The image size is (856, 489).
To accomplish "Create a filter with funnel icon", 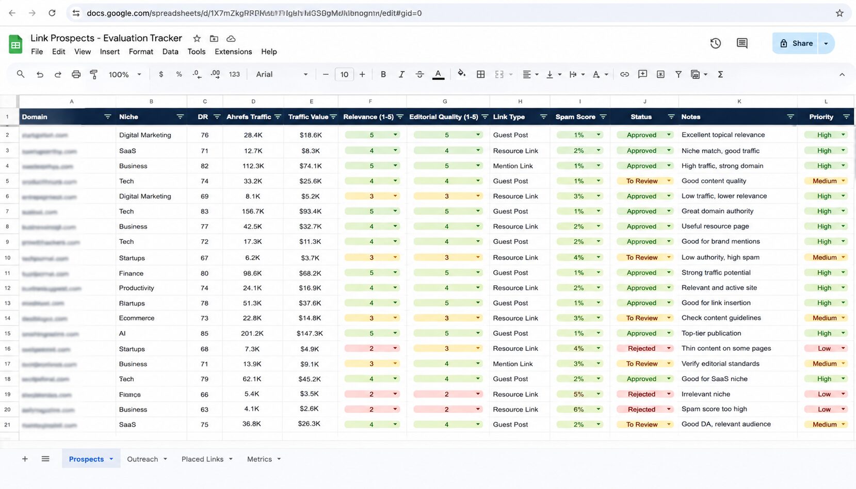I will coord(679,74).
